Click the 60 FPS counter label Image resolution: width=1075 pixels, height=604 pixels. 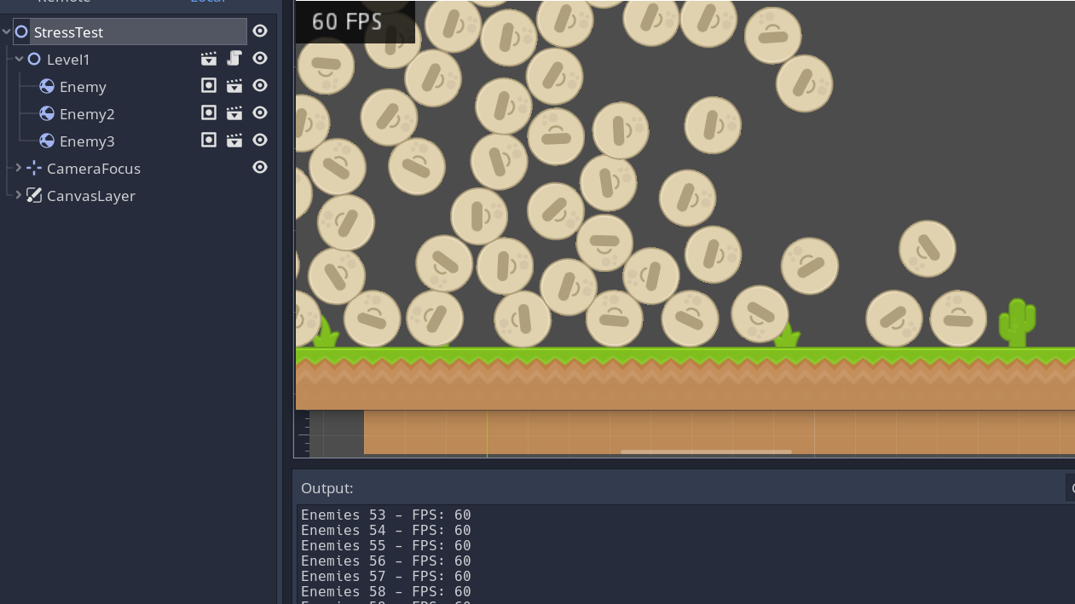point(347,21)
